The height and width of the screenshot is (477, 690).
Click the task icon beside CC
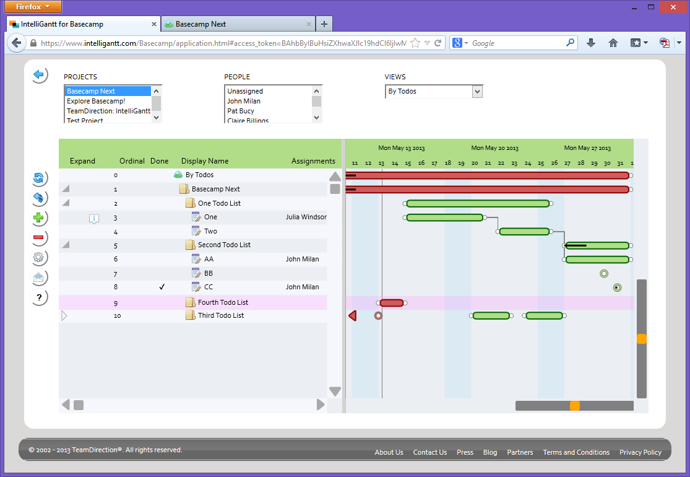tap(196, 287)
